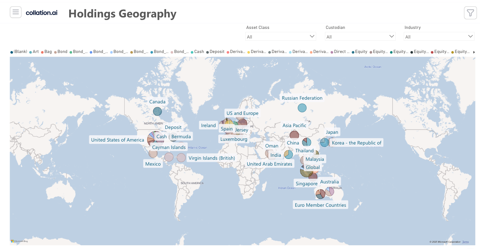The height and width of the screenshot is (249, 480).
Task: Open the Industry filter dropdown
Action: click(439, 37)
